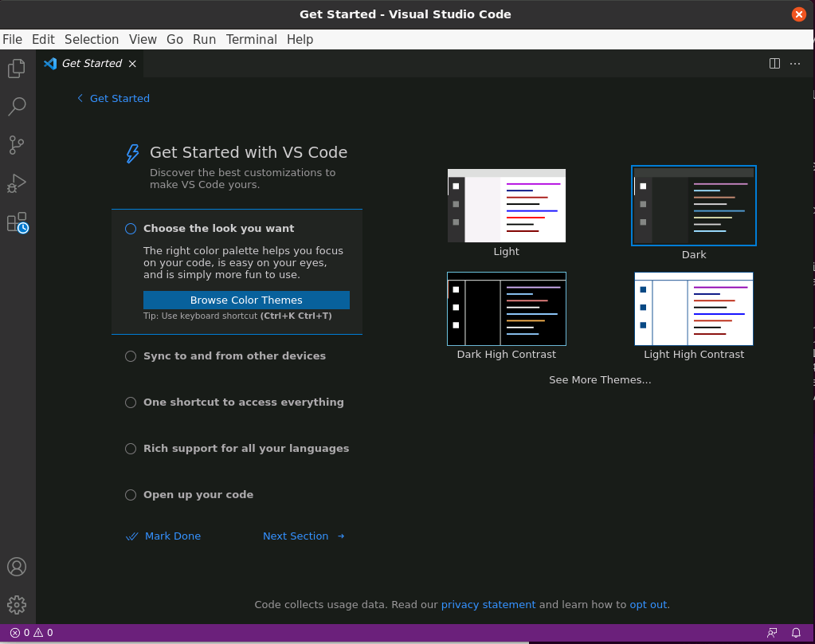Toggle 'Sync to and from other devices' circle
Viewport: 815px width, 644px height.
click(x=131, y=356)
